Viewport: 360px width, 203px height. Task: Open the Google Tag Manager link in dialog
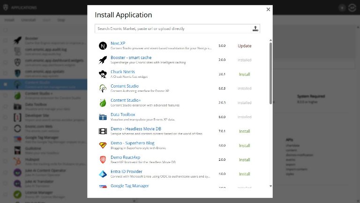[129, 186]
